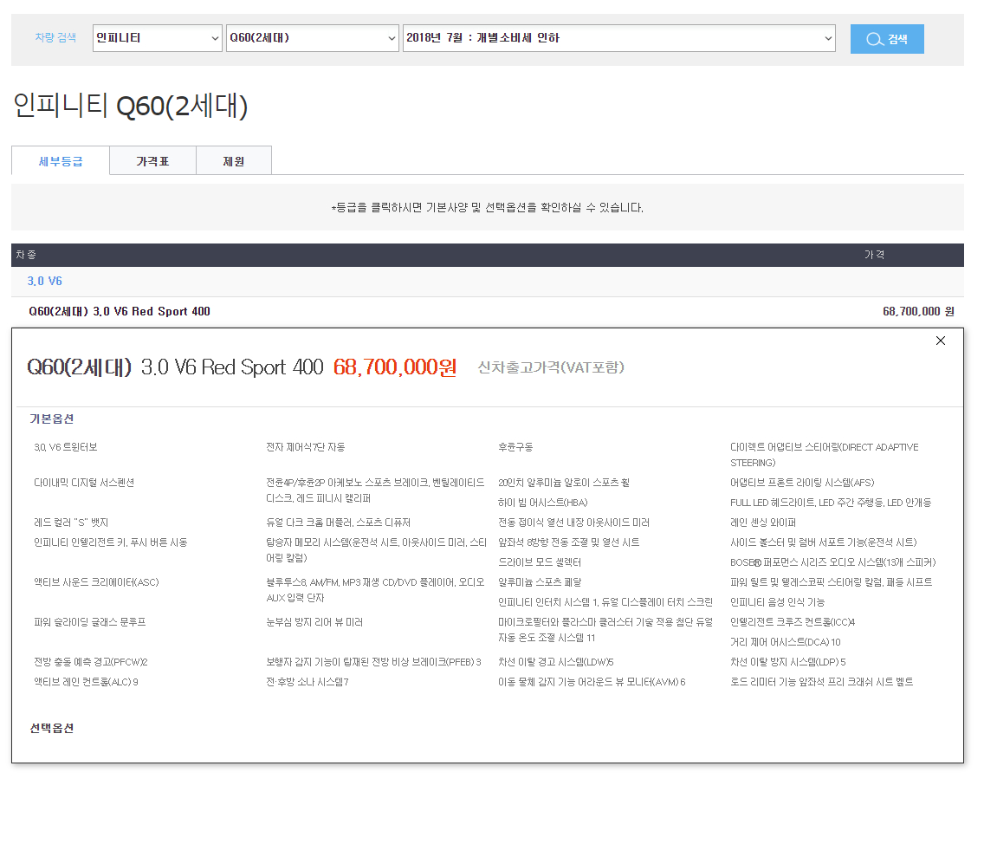Click the 후륜구동 option item

click(515, 447)
